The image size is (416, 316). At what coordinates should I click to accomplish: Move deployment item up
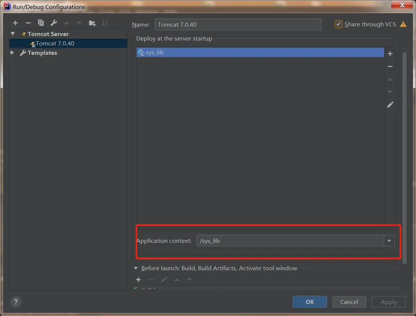390,80
